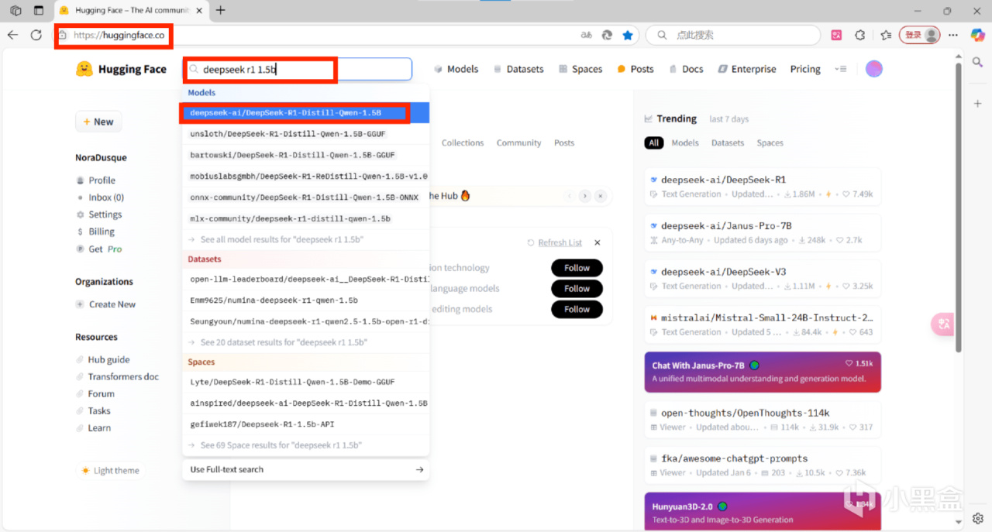Open browser extensions puzzle icon
This screenshot has height=532, width=992.
(859, 35)
